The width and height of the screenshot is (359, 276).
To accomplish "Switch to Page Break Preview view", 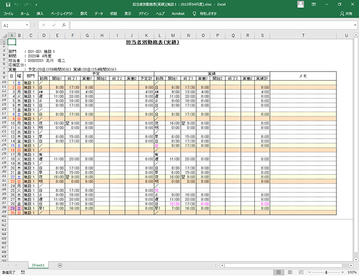I will click(301, 272).
